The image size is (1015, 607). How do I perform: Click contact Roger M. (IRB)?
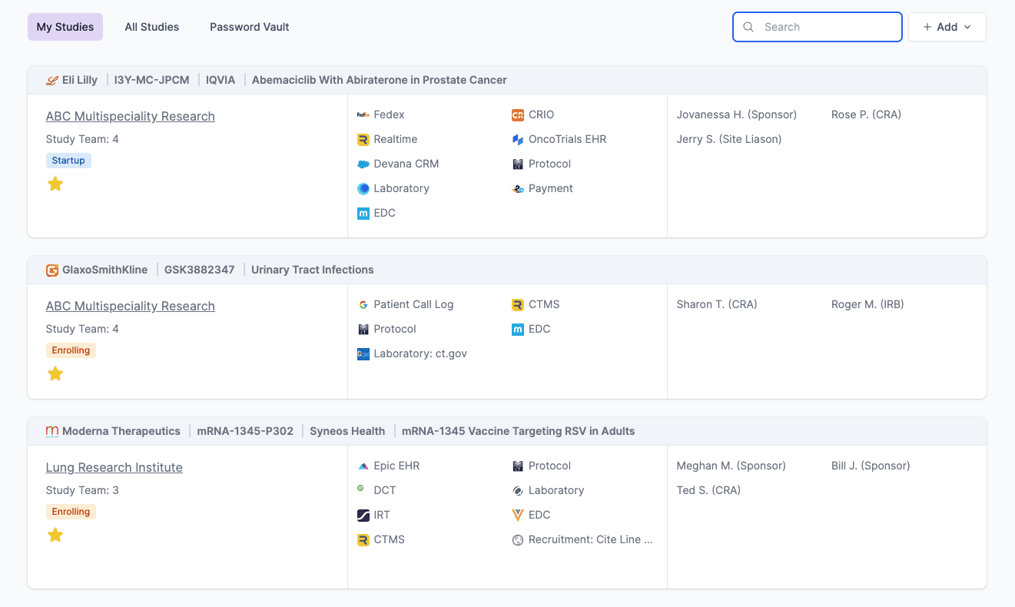coord(867,304)
